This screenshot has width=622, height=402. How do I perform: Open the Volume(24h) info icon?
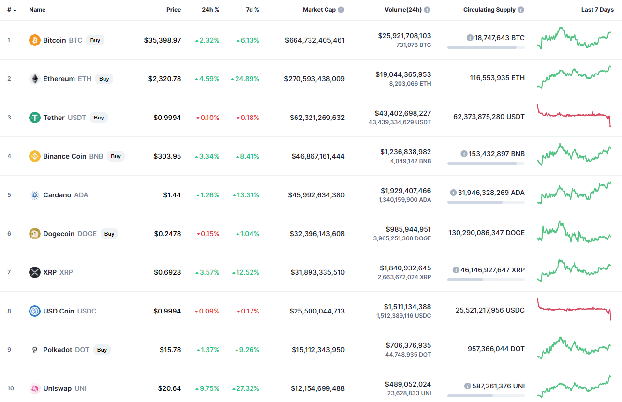tap(427, 10)
